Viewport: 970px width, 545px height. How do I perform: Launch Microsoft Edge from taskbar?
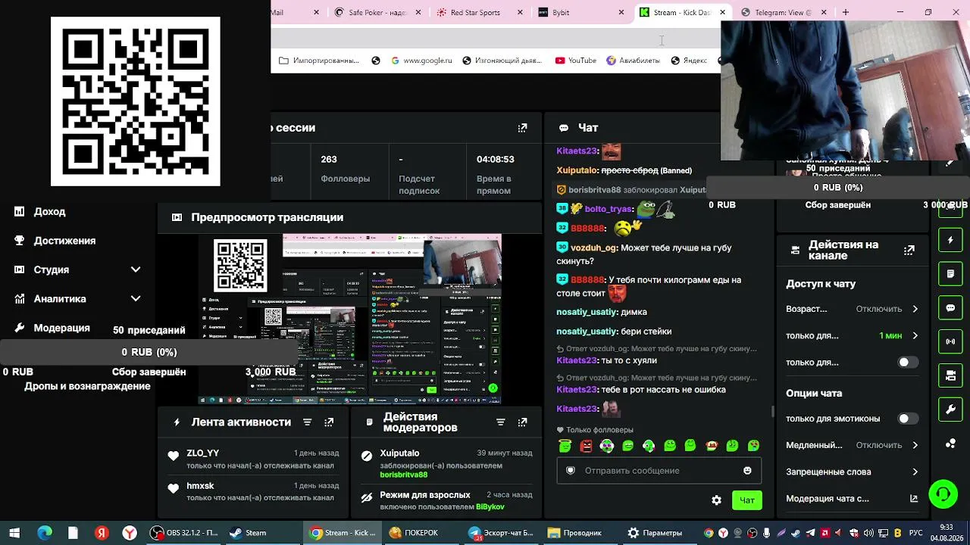44,533
